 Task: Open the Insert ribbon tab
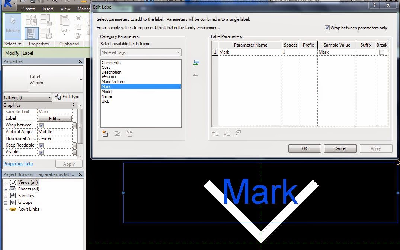tap(47, 9)
